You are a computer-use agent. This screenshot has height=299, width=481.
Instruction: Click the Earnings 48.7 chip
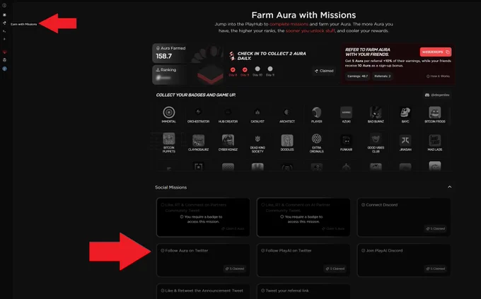pos(357,76)
